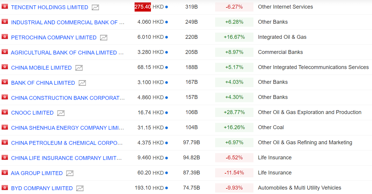The image size is (372, 194).
Task: Open CNOOC Limited link
Action: click(x=32, y=113)
